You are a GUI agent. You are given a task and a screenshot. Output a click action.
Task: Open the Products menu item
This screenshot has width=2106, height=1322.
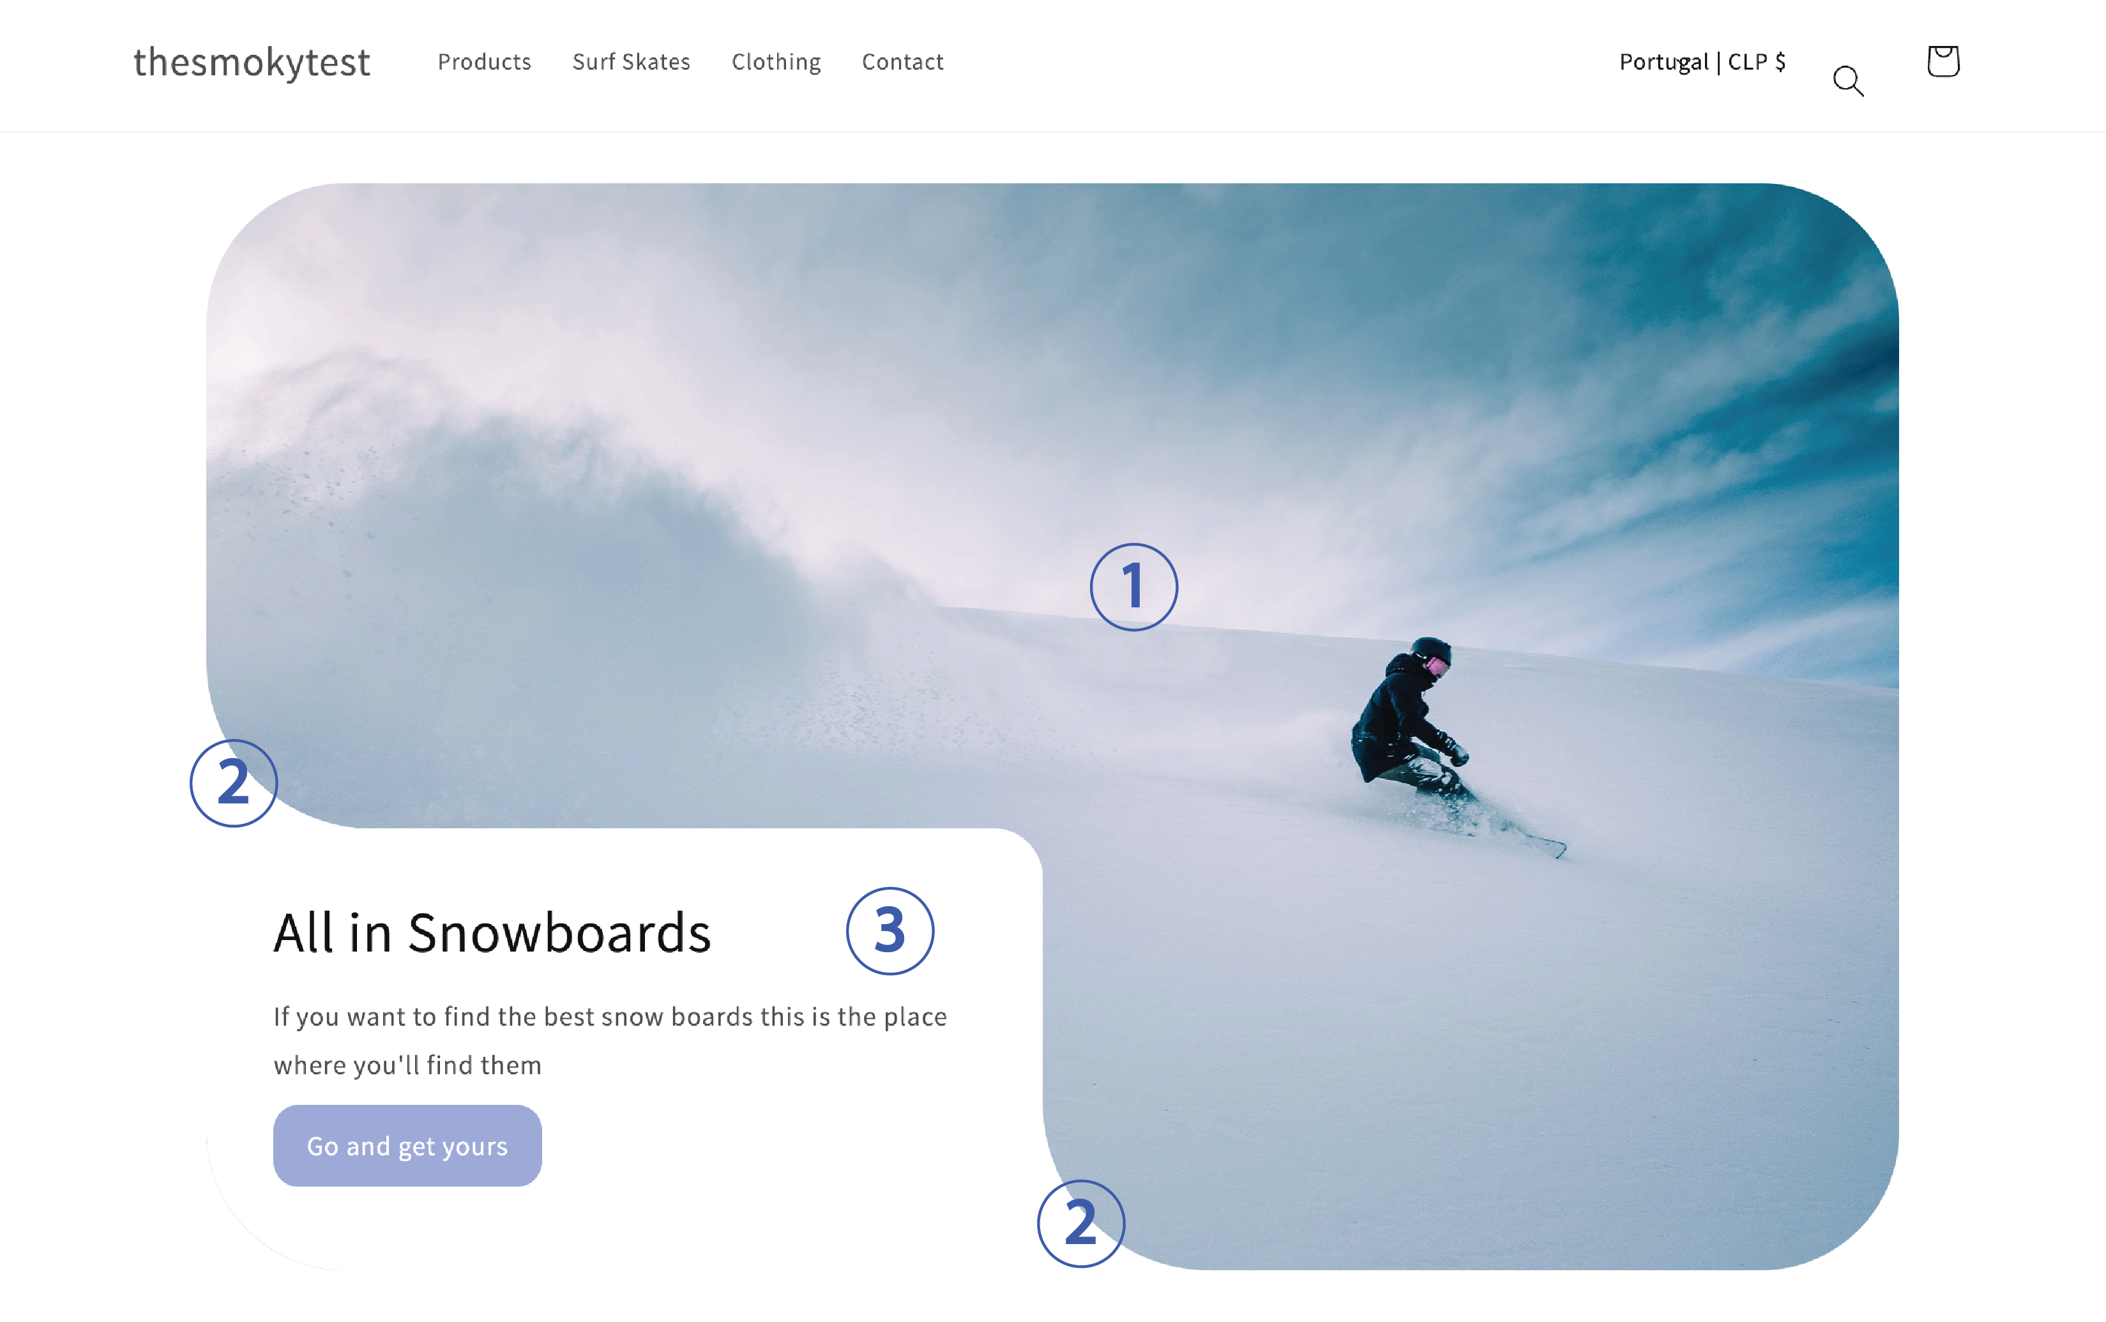point(484,62)
